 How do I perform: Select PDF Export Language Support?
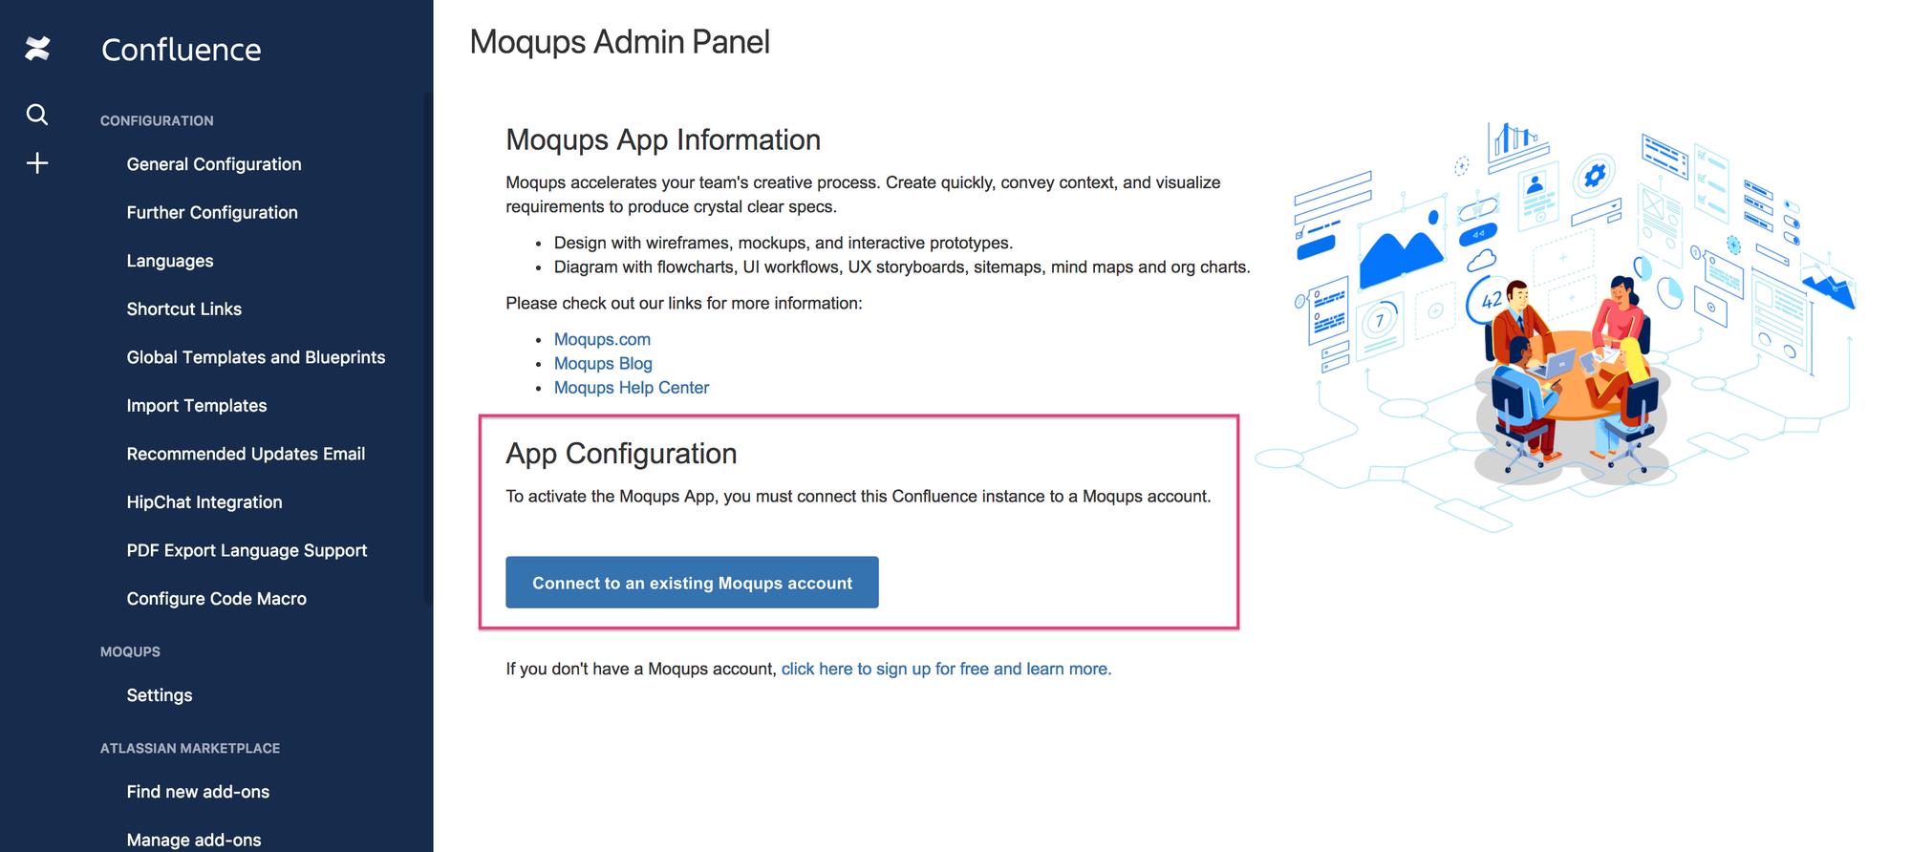(247, 550)
